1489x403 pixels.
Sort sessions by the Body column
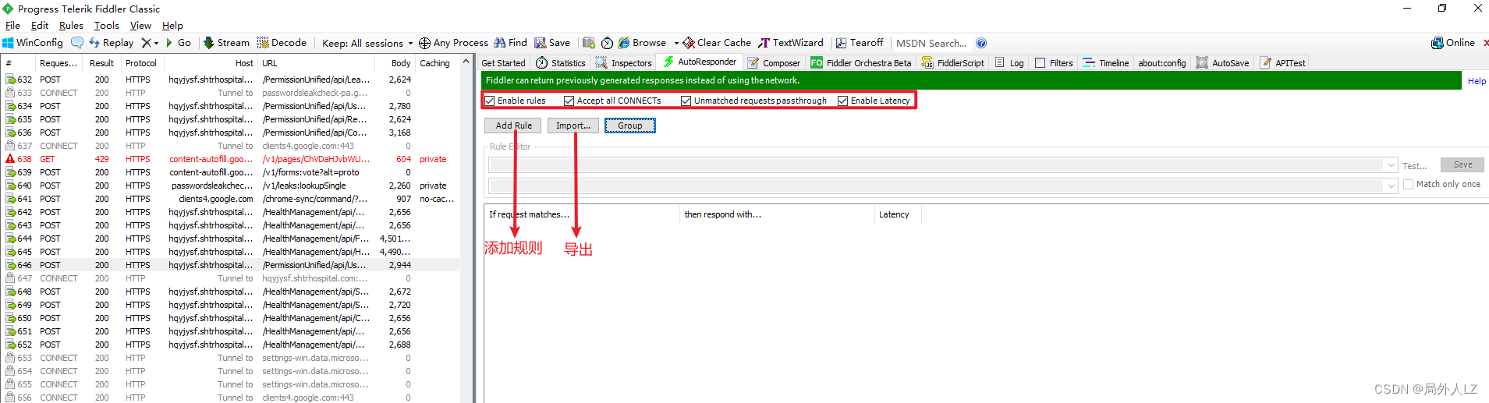coord(395,63)
